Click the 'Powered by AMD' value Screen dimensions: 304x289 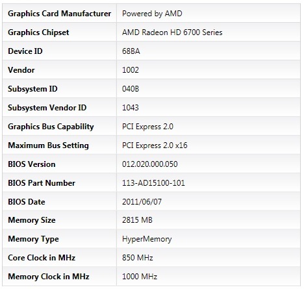tap(152, 14)
